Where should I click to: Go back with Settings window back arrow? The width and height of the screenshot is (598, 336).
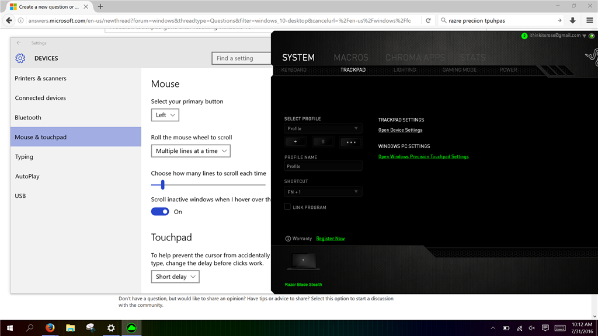click(19, 43)
